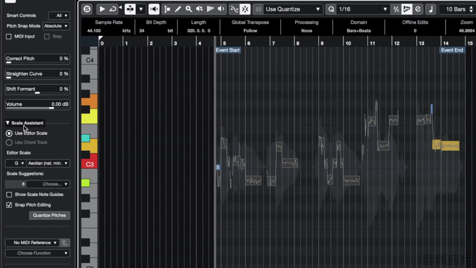Open the Smart Controls 'All' dropdown
Screen dimensions: 476x268
[59, 15]
